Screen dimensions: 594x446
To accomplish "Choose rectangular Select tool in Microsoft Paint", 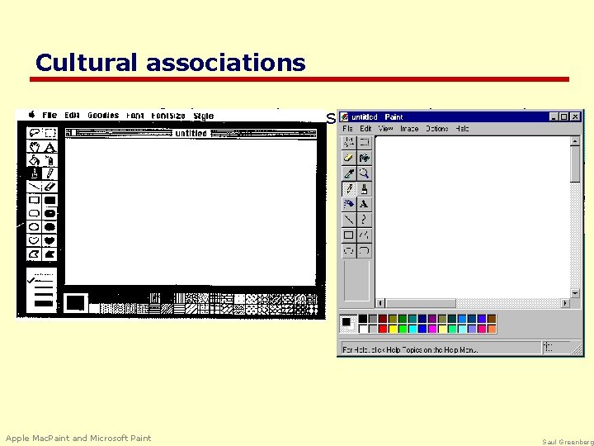I will point(364,142).
